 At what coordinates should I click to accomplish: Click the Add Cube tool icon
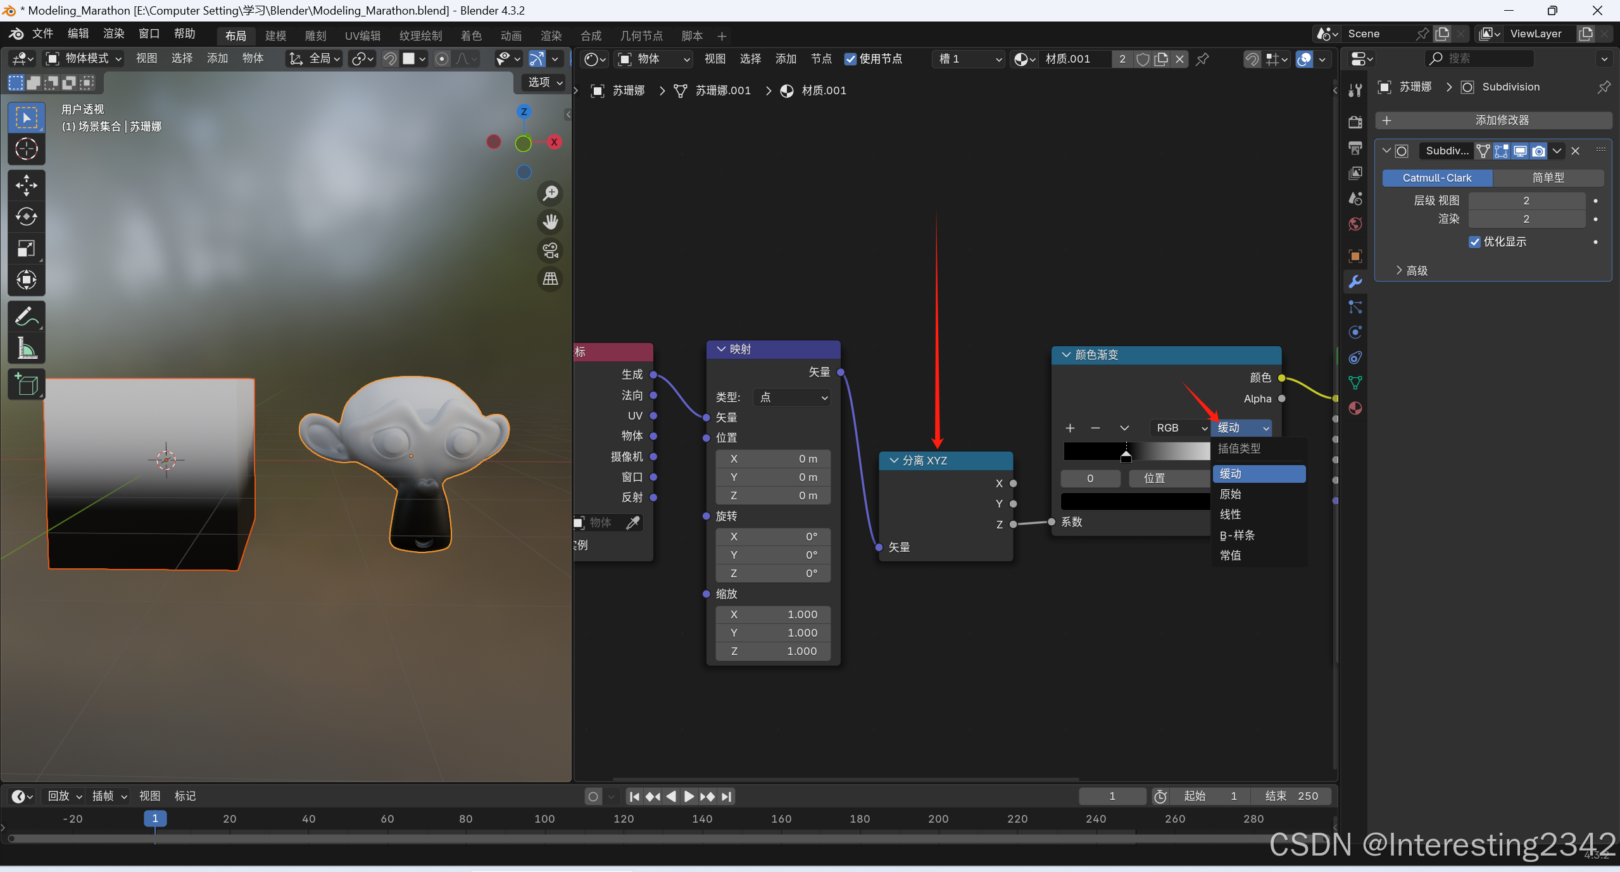[x=26, y=384]
